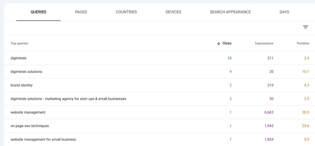The width and height of the screenshot is (315, 146).
Task: Click the 25.6 position value
Action: (x=305, y=126)
